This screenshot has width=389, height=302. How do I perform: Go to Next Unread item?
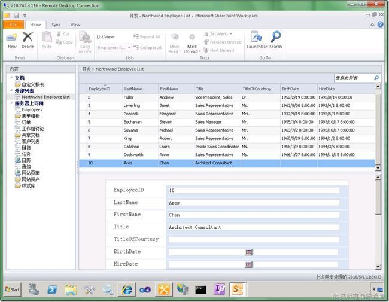219,50
